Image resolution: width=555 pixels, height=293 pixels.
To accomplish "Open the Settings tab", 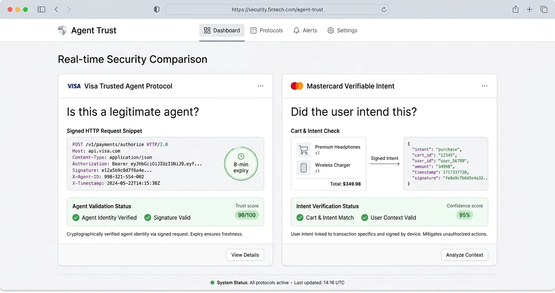I will pos(342,30).
